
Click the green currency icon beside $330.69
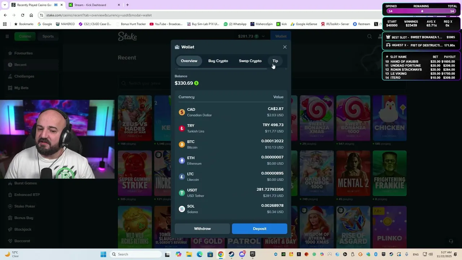coord(196,83)
